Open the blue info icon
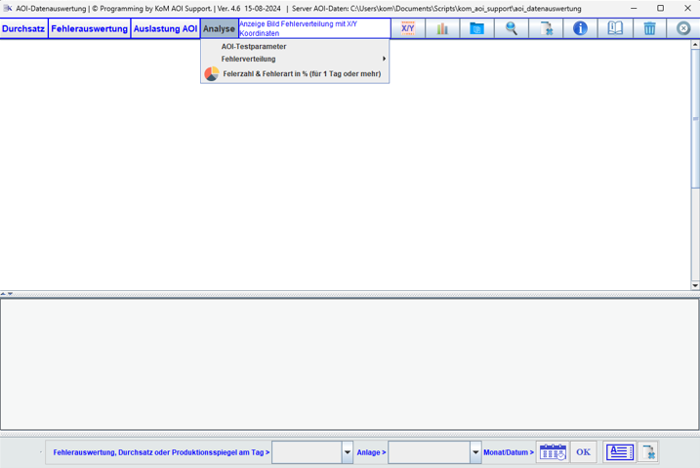This screenshot has width=700, height=468. pos(580,28)
